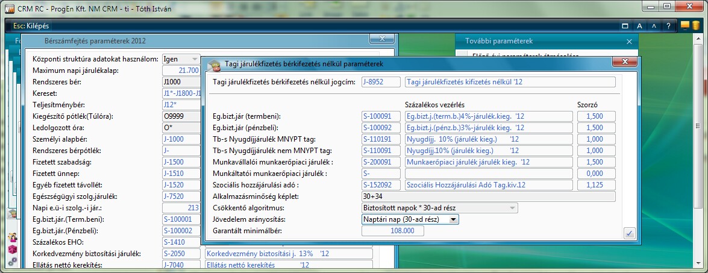Click the 'Százalékos vezérlés' column header text
Viewport: 708px width, 273px height.
435,105
